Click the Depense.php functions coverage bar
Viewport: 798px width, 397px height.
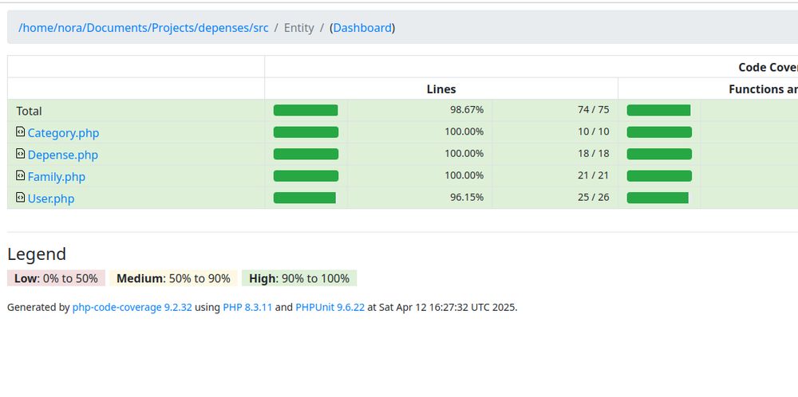pyautogui.click(x=659, y=154)
